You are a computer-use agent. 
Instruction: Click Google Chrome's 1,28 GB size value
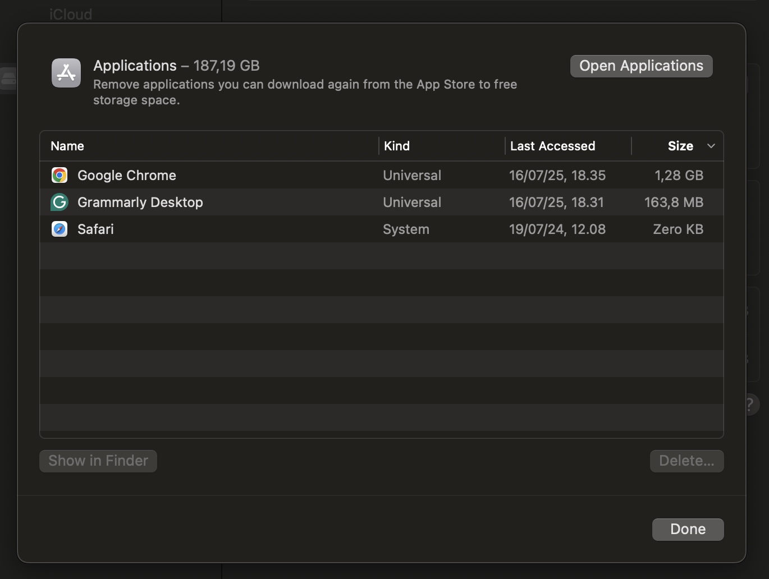(679, 175)
